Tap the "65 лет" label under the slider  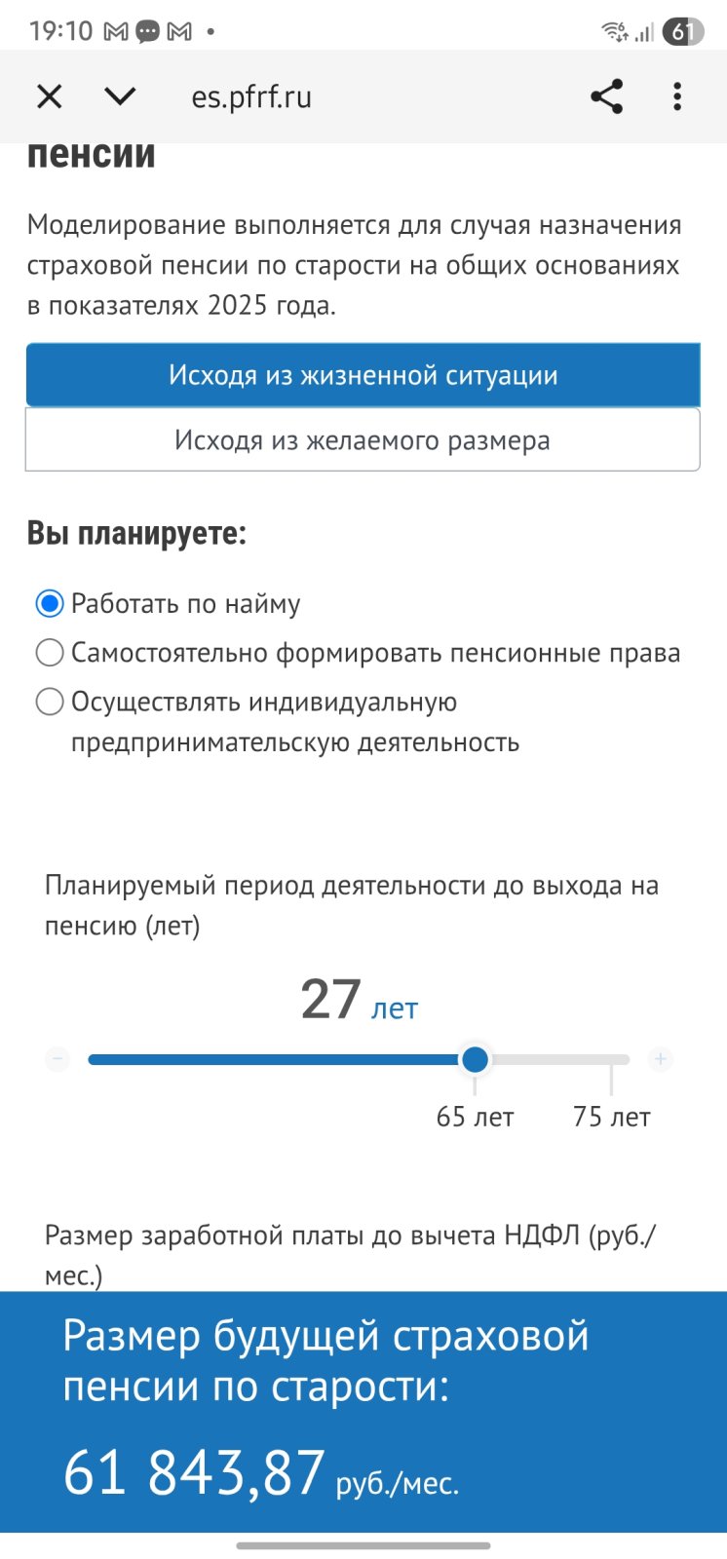[x=475, y=1117]
